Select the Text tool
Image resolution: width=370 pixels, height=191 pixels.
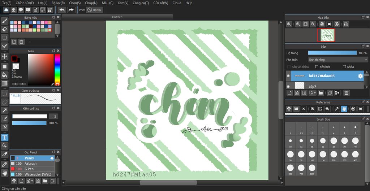(x=4, y=137)
